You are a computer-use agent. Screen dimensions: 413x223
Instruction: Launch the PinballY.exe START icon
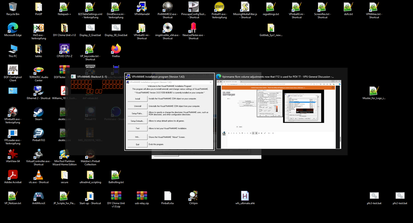coord(219,7)
